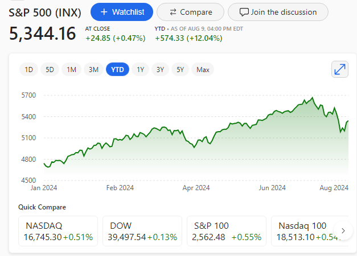Screen dimensions: 357x256
Task: Select the 5D time range
Action: tap(50, 69)
